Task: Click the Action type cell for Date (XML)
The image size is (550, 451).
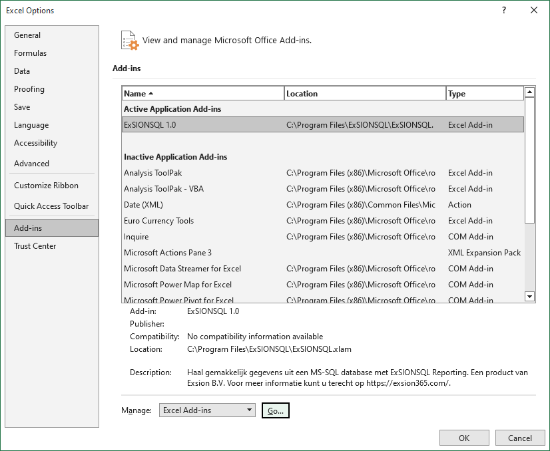Action: pyautogui.click(x=459, y=205)
